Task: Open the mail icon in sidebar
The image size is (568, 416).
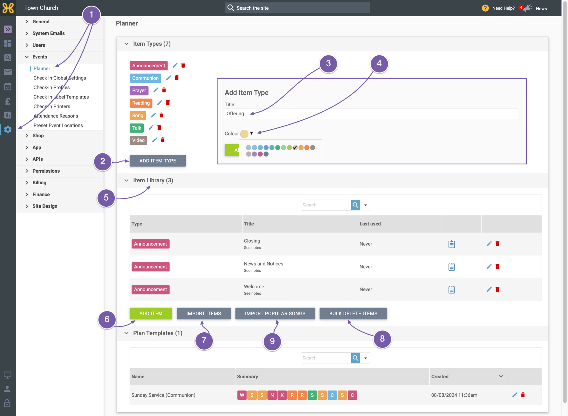Action: click(8, 72)
